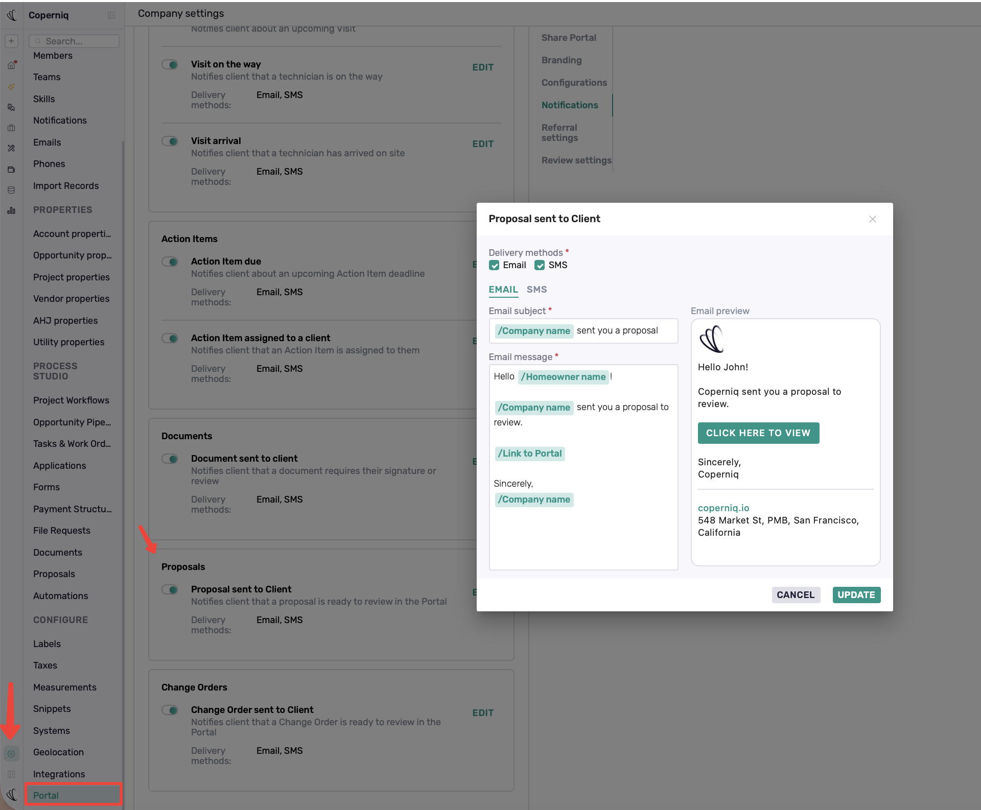Click the coperniq.io link in email preview

(723, 508)
